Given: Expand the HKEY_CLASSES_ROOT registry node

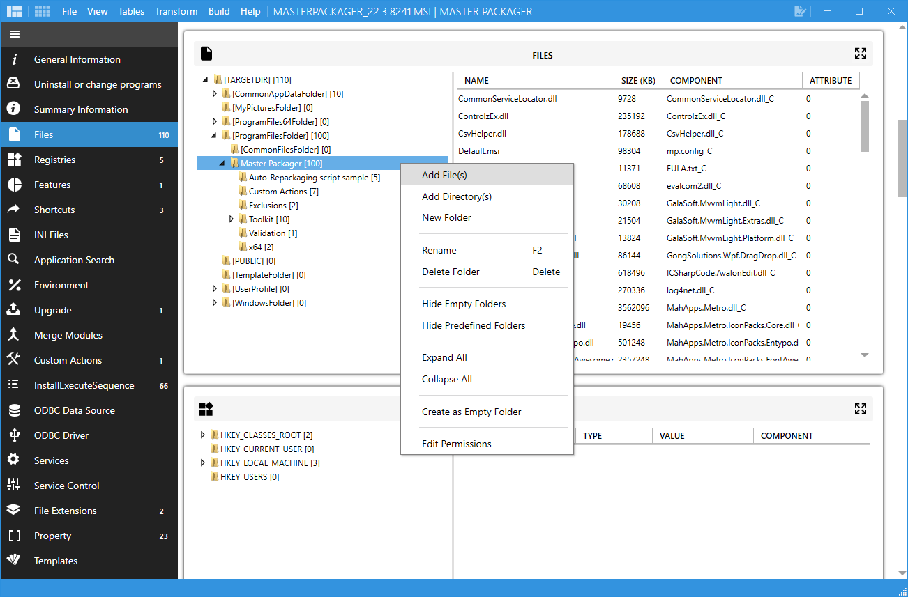Looking at the screenshot, I should (203, 435).
